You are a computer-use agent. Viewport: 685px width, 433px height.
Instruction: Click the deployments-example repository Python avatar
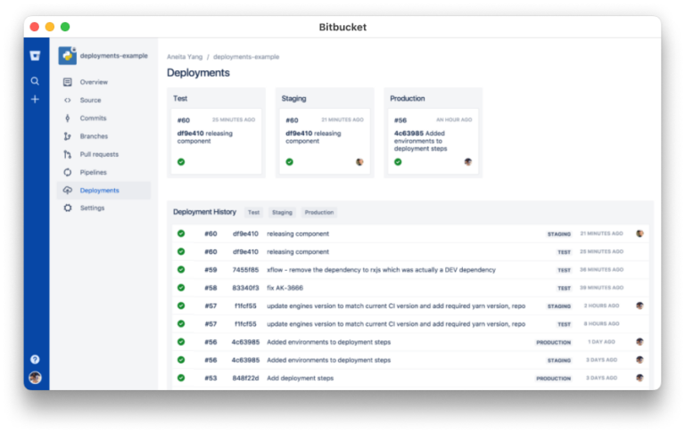click(x=68, y=56)
